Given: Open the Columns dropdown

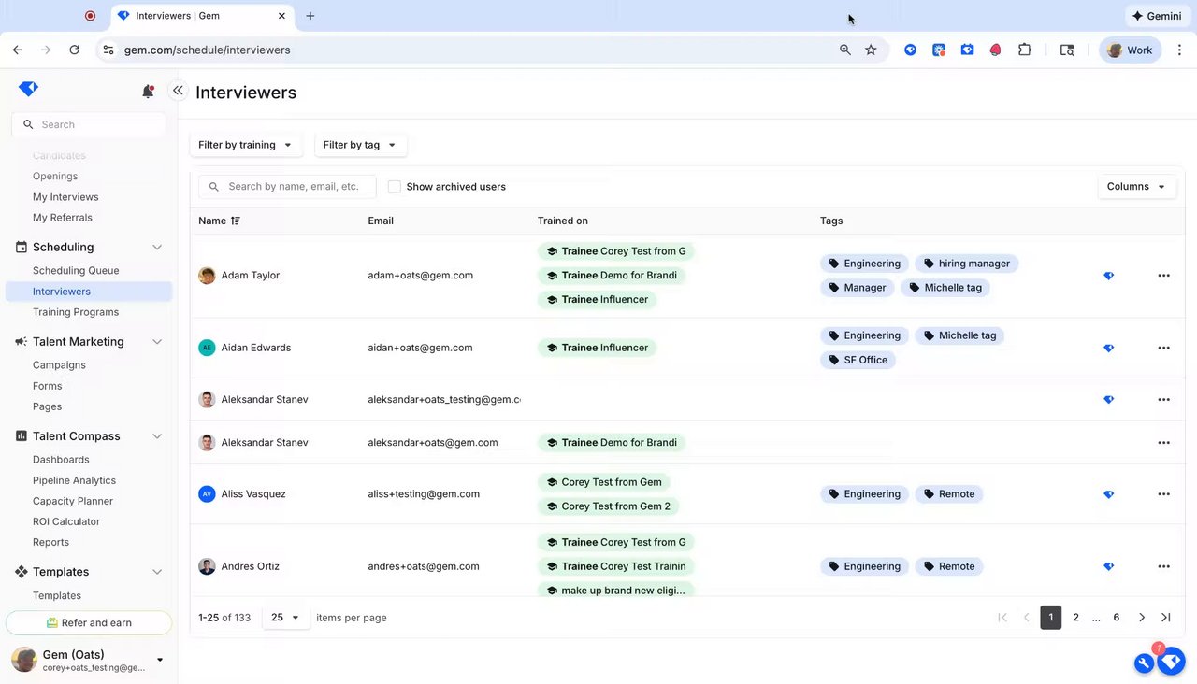Looking at the screenshot, I should pyautogui.click(x=1137, y=187).
